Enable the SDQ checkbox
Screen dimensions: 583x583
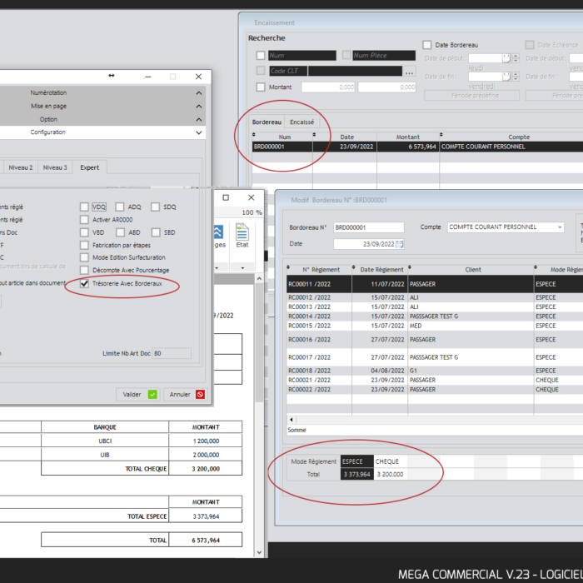point(156,207)
